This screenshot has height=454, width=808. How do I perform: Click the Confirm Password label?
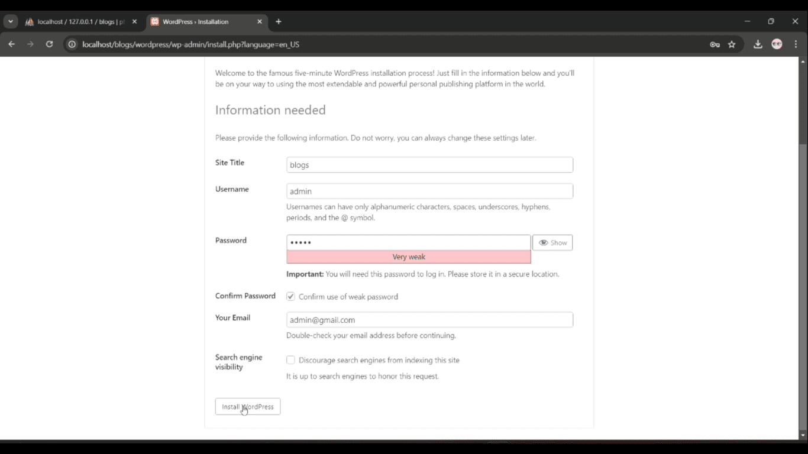(x=245, y=296)
